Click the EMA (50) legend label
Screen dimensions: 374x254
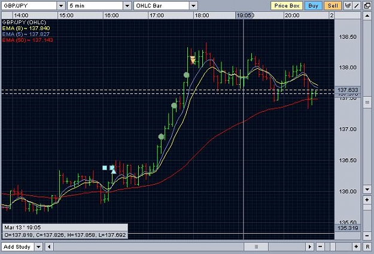28,40
